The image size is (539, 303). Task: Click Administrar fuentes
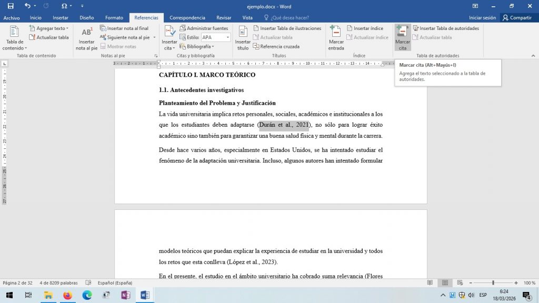[x=204, y=28]
